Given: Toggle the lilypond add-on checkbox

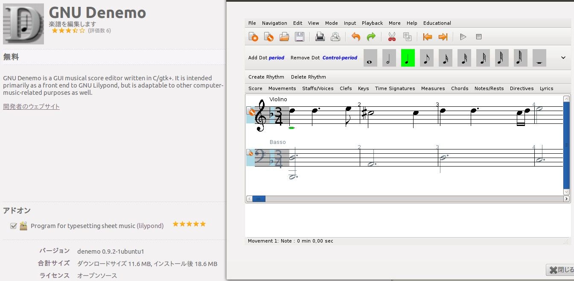Looking at the screenshot, I should 13,226.
